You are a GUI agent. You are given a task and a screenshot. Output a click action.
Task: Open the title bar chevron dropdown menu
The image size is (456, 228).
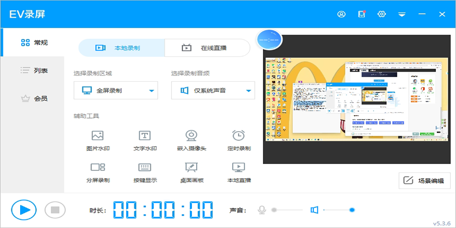(x=401, y=14)
